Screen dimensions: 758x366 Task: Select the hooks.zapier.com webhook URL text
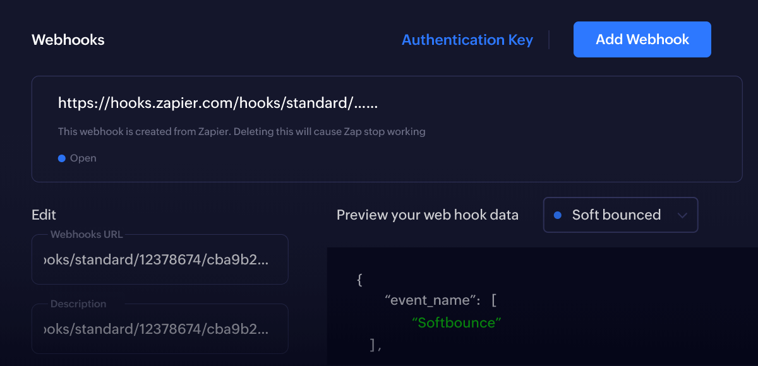[218, 103]
